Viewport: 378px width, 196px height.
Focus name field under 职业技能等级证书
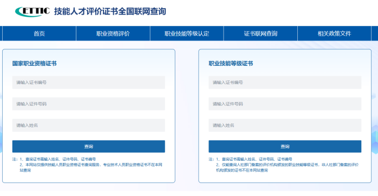tap(285, 125)
